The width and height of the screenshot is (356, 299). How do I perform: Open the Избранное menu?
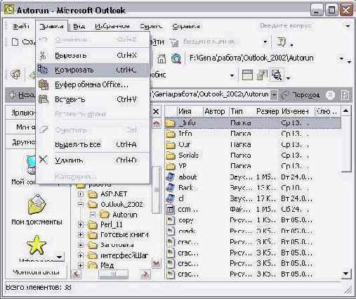(112, 26)
